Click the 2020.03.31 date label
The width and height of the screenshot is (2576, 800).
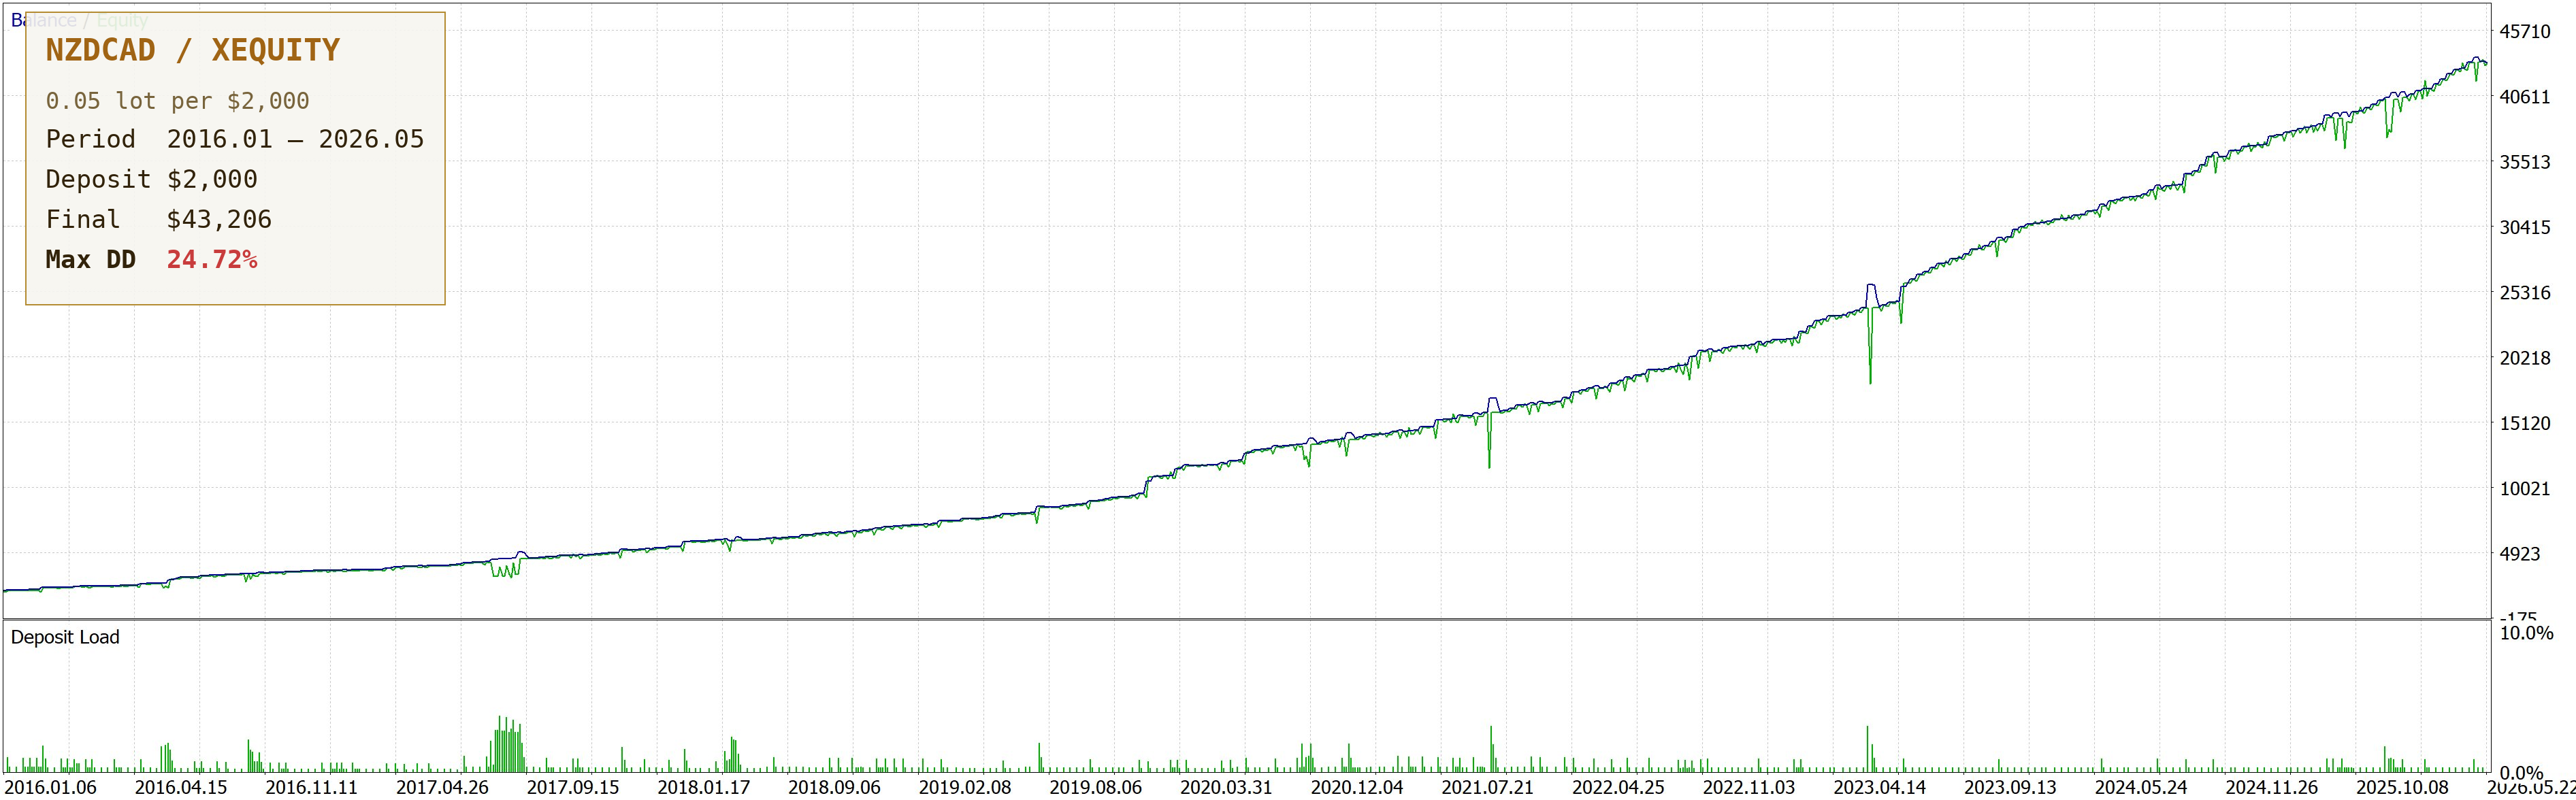(1226, 787)
